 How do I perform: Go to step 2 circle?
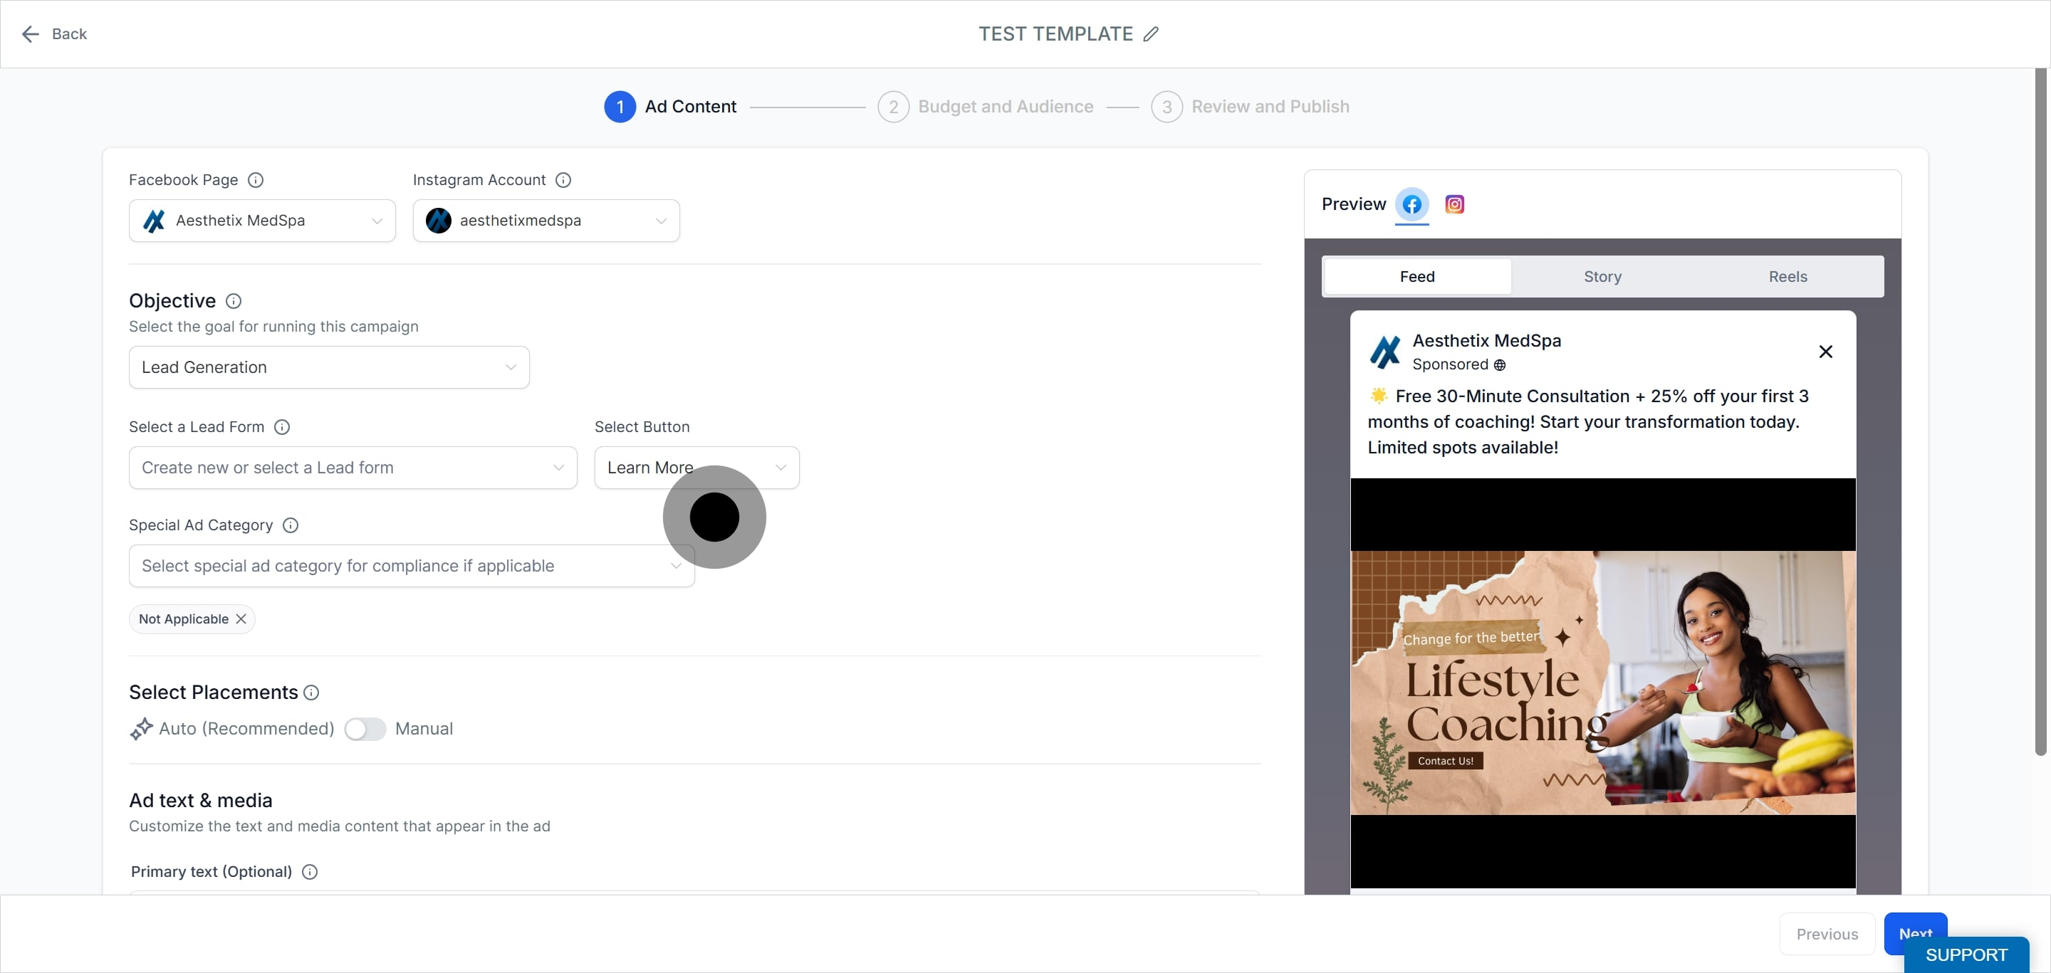coord(893,107)
